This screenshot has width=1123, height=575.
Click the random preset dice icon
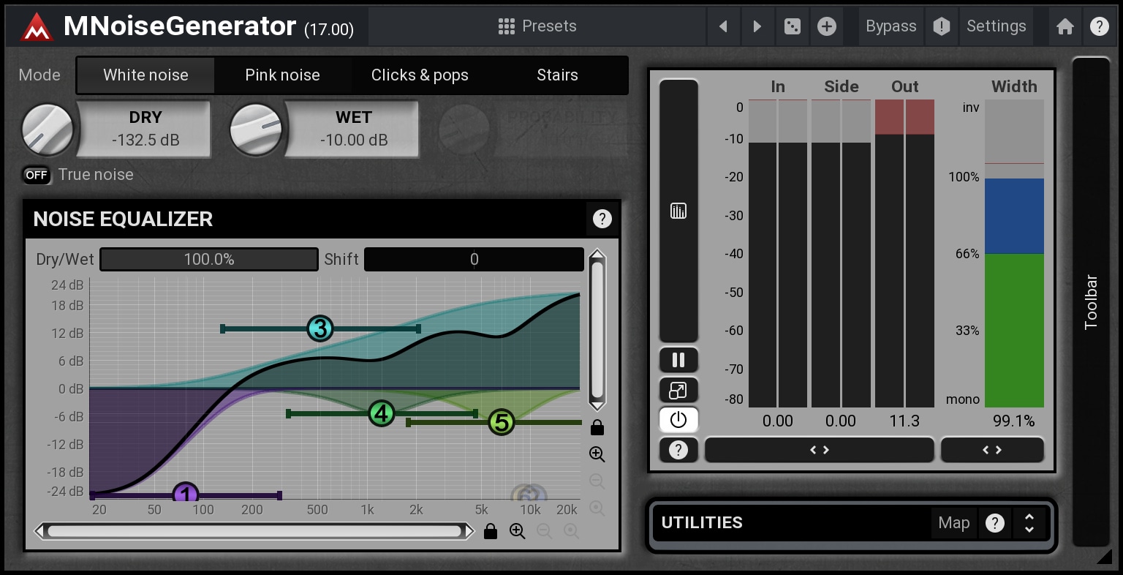[792, 27]
